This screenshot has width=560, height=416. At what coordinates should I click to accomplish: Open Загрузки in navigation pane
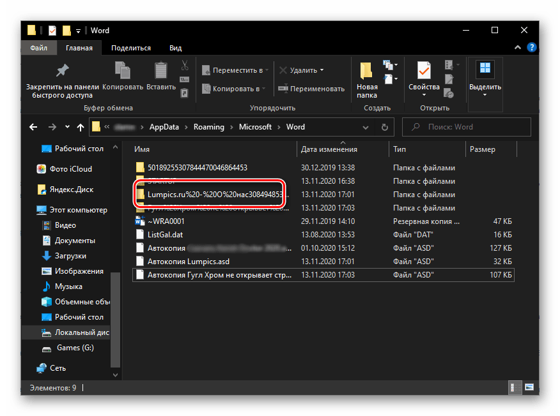(x=65, y=256)
